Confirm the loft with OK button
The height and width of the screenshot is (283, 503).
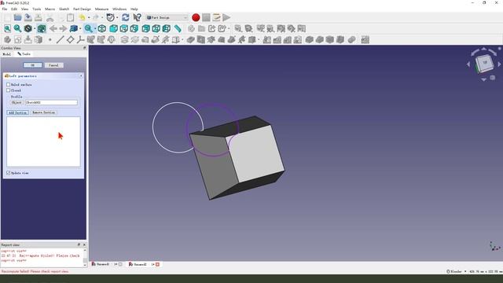[x=32, y=65]
